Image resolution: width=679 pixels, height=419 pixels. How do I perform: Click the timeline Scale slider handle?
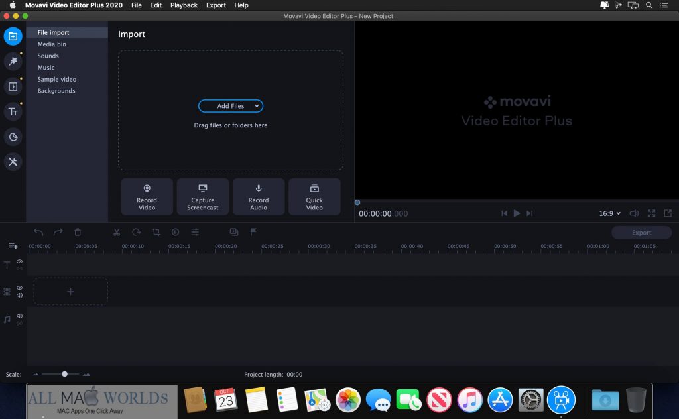pyautogui.click(x=64, y=374)
